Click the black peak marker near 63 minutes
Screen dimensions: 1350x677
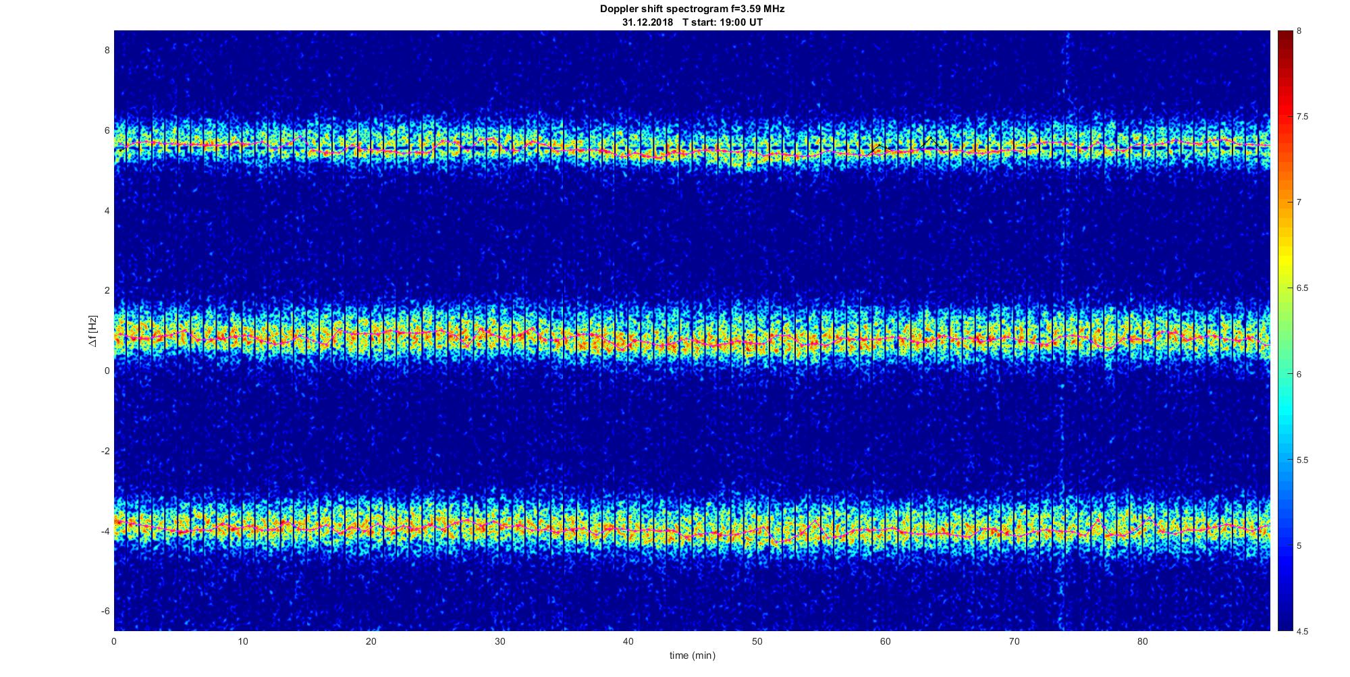pyautogui.click(x=930, y=142)
